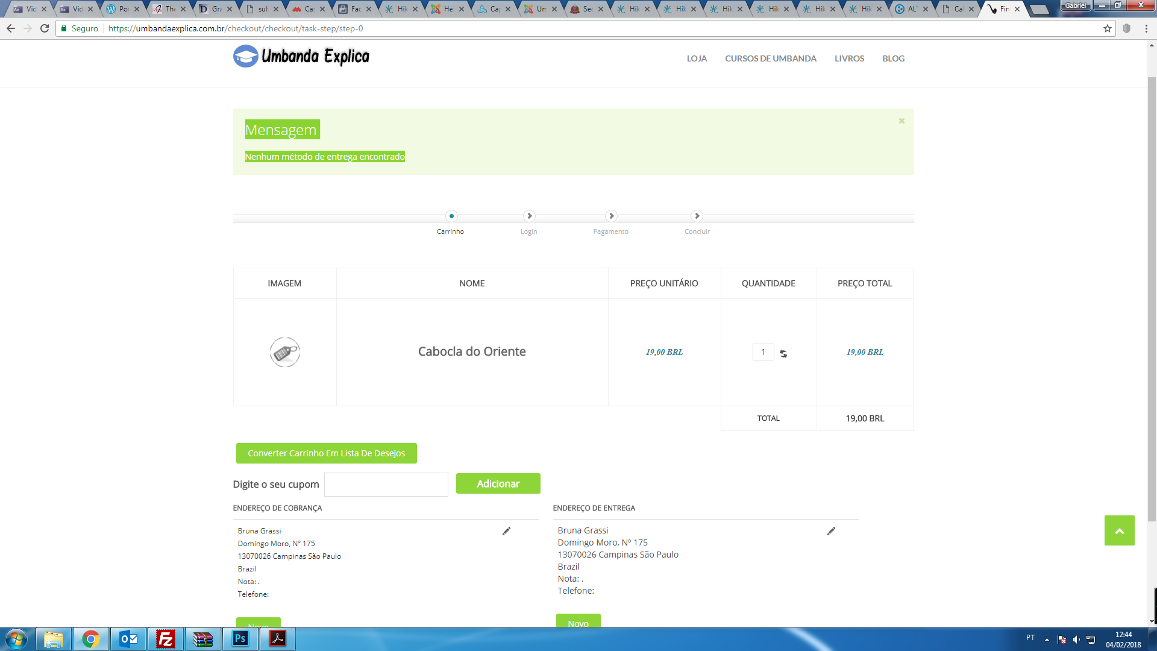Edit the delivery address pencil icon
Screen dimensions: 1157x651
point(831,531)
